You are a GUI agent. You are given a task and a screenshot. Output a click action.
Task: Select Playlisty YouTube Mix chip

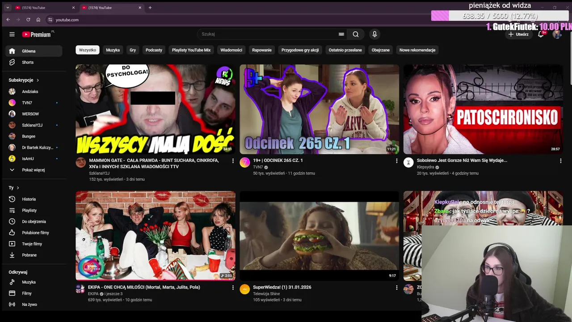[x=191, y=50]
